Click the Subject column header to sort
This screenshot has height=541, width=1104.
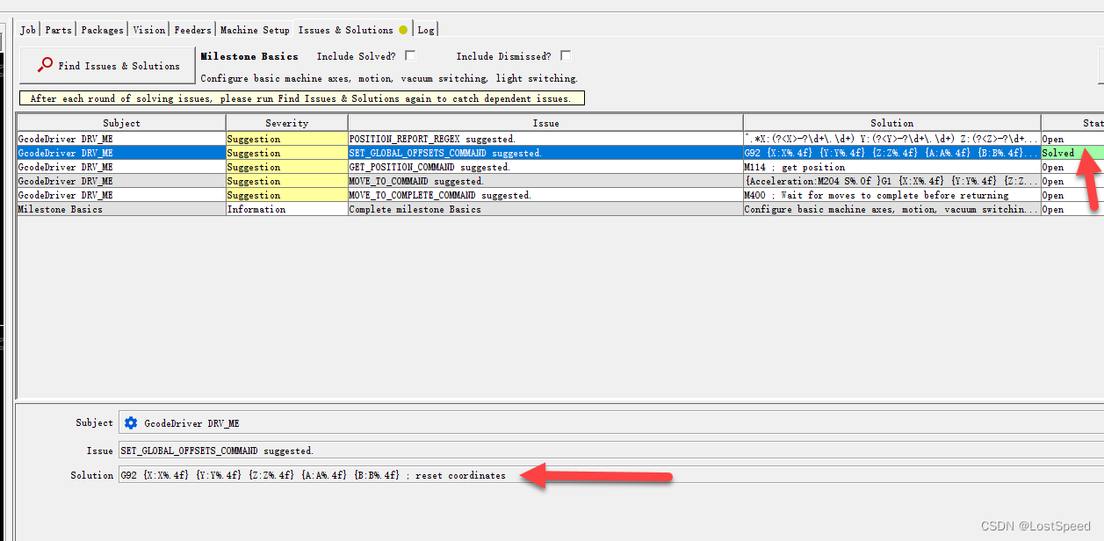(120, 122)
